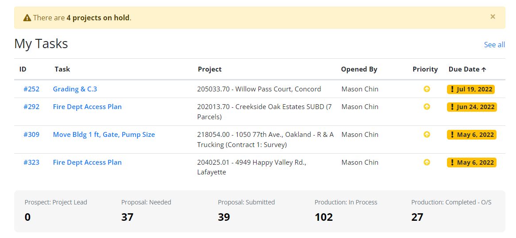Image resolution: width=516 pixels, height=238 pixels.
Task: Dismiss the projects on hold alert
Action: click(492, 17)
